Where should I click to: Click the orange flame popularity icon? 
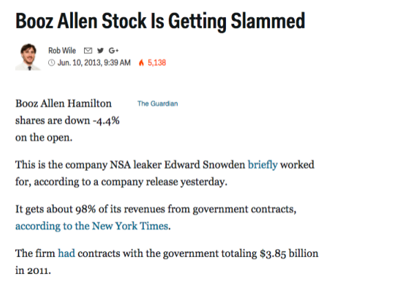point(141,62)
